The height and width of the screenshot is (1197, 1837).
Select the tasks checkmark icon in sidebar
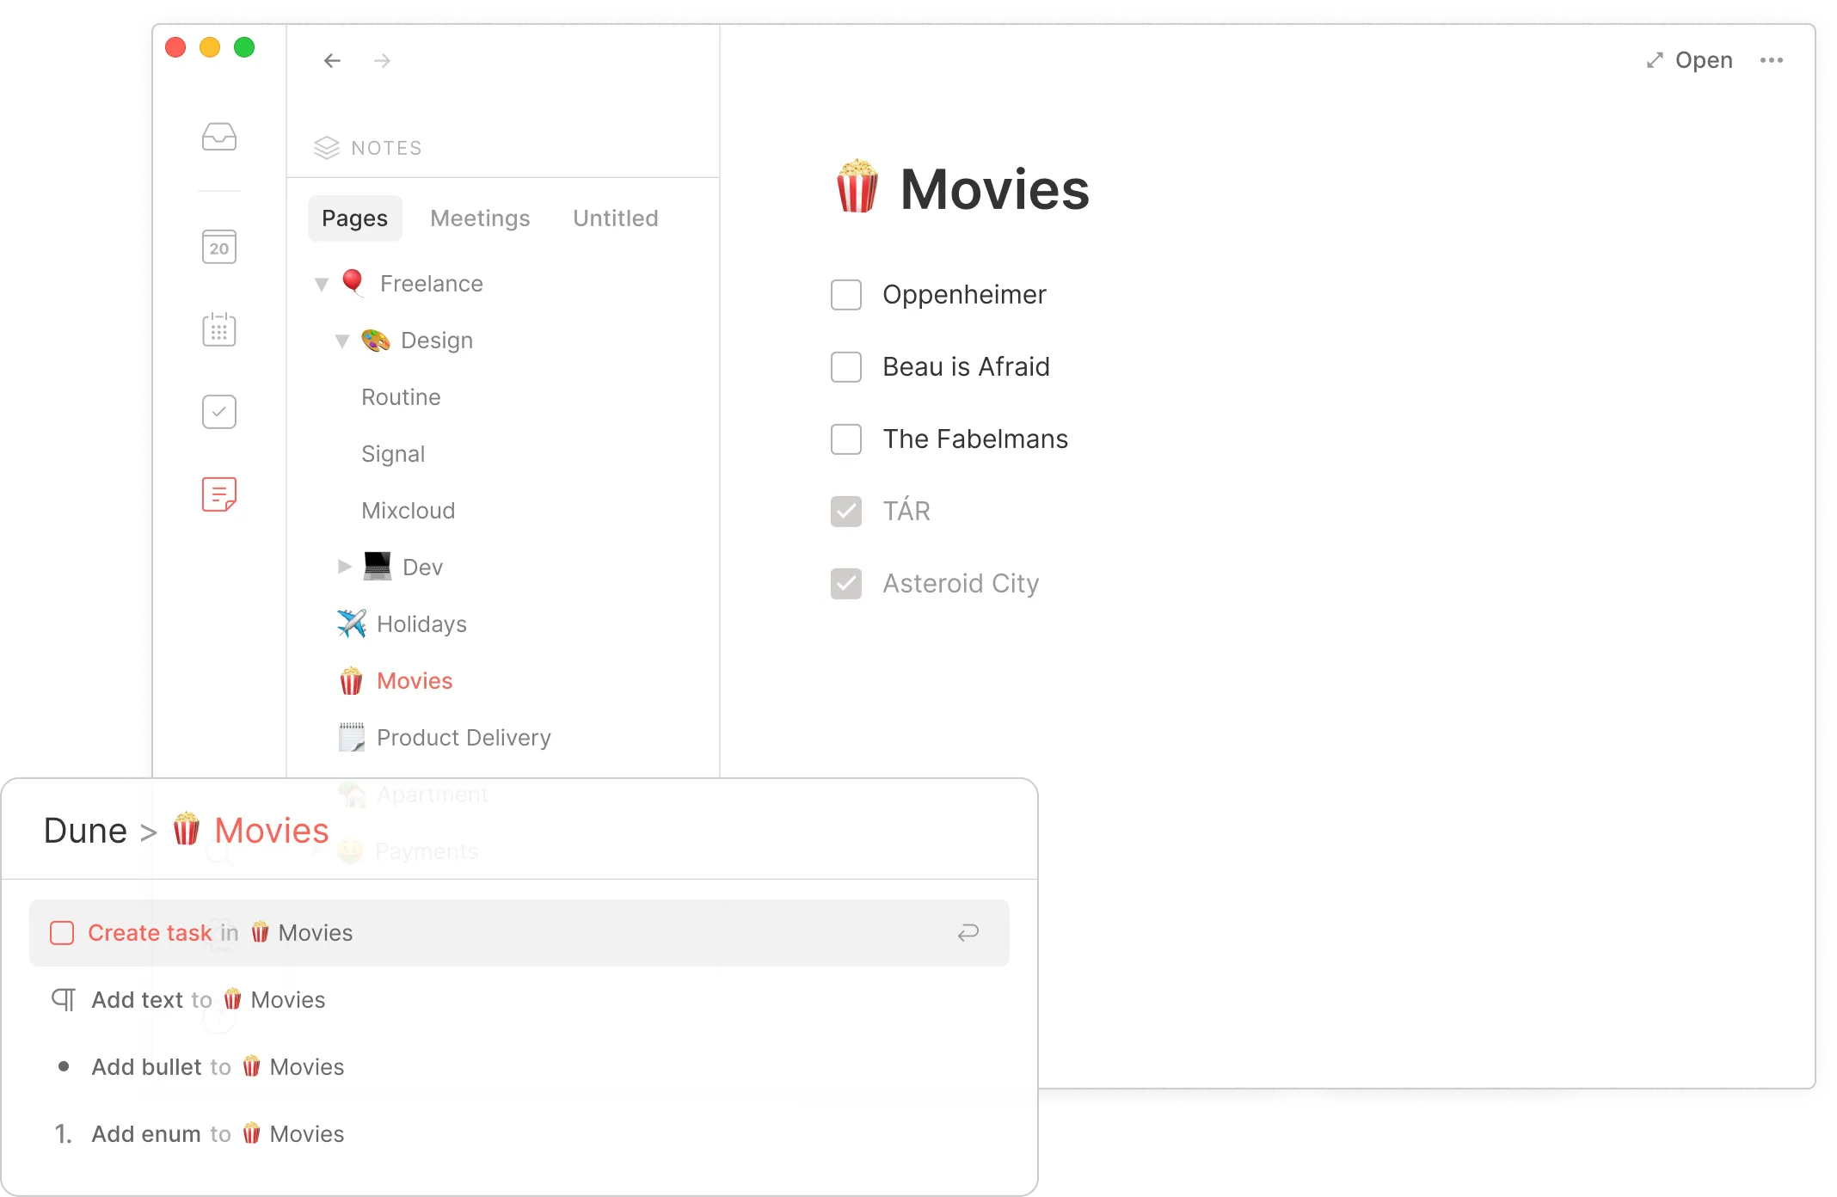click(x=218, y=411)
